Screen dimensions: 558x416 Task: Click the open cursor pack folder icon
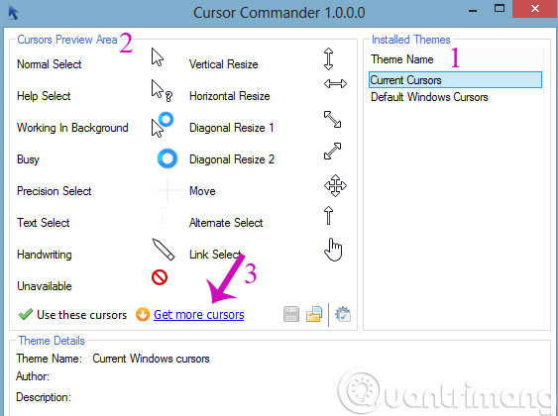tap(314, 314)
